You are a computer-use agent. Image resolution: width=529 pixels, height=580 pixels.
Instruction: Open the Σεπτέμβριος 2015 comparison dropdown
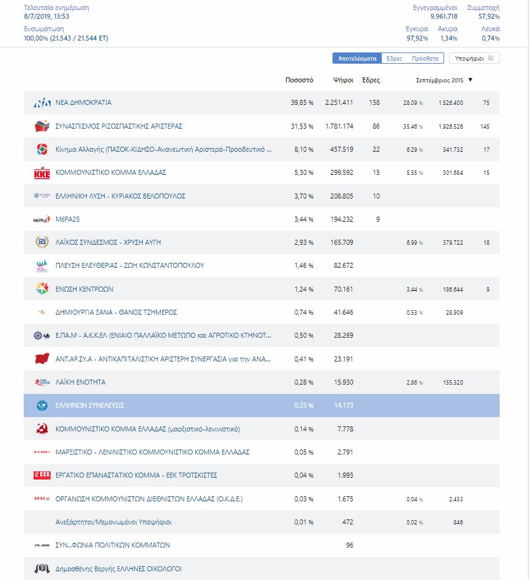(444, 80)
